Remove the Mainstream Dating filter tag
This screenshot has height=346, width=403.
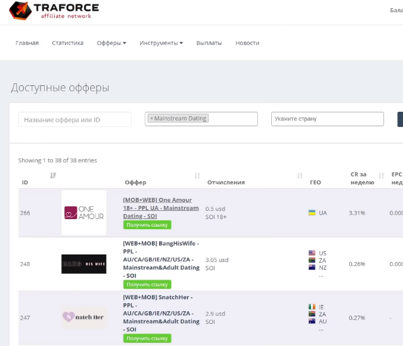point(151,118)
